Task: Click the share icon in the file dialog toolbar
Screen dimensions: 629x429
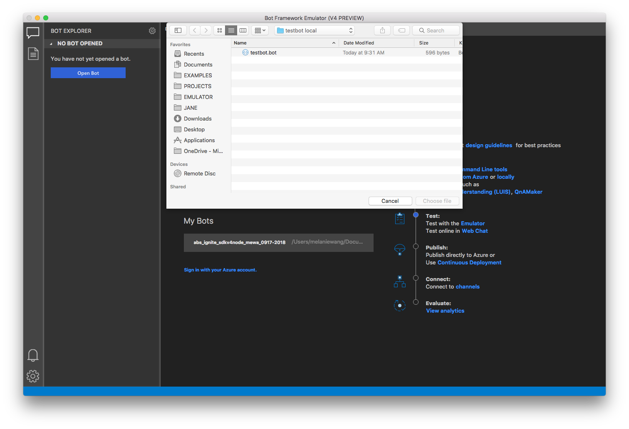Action: 382,30
